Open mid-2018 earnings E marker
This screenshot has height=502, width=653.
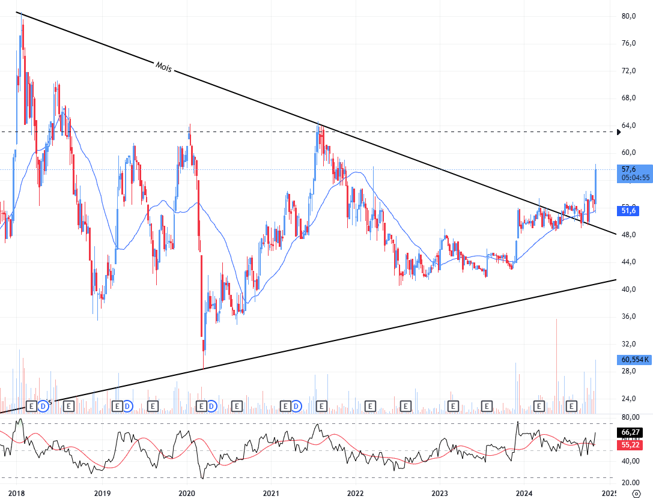[68, 406]
